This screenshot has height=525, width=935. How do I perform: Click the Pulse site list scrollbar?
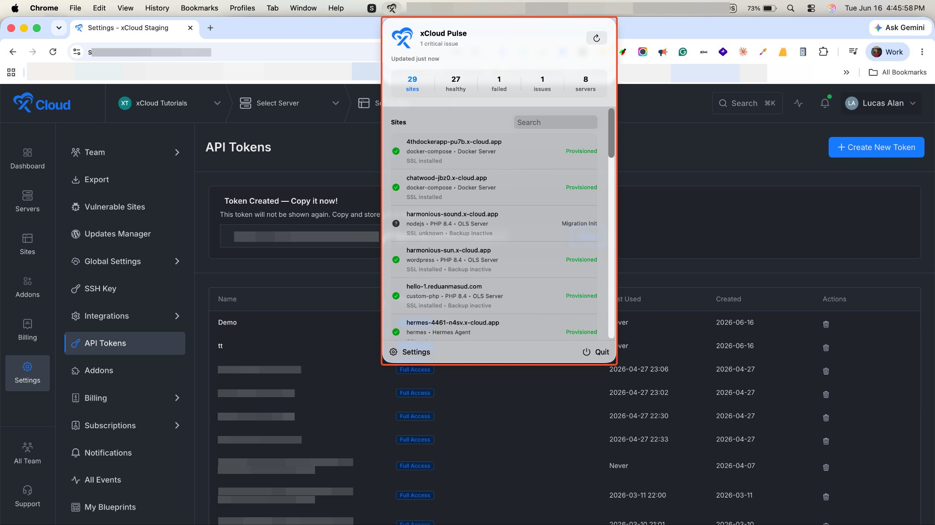(611, 133)
